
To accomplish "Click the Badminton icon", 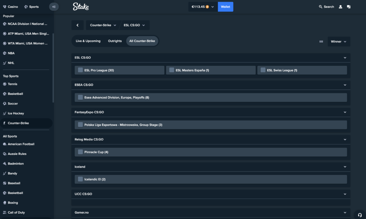I will 4,164.
